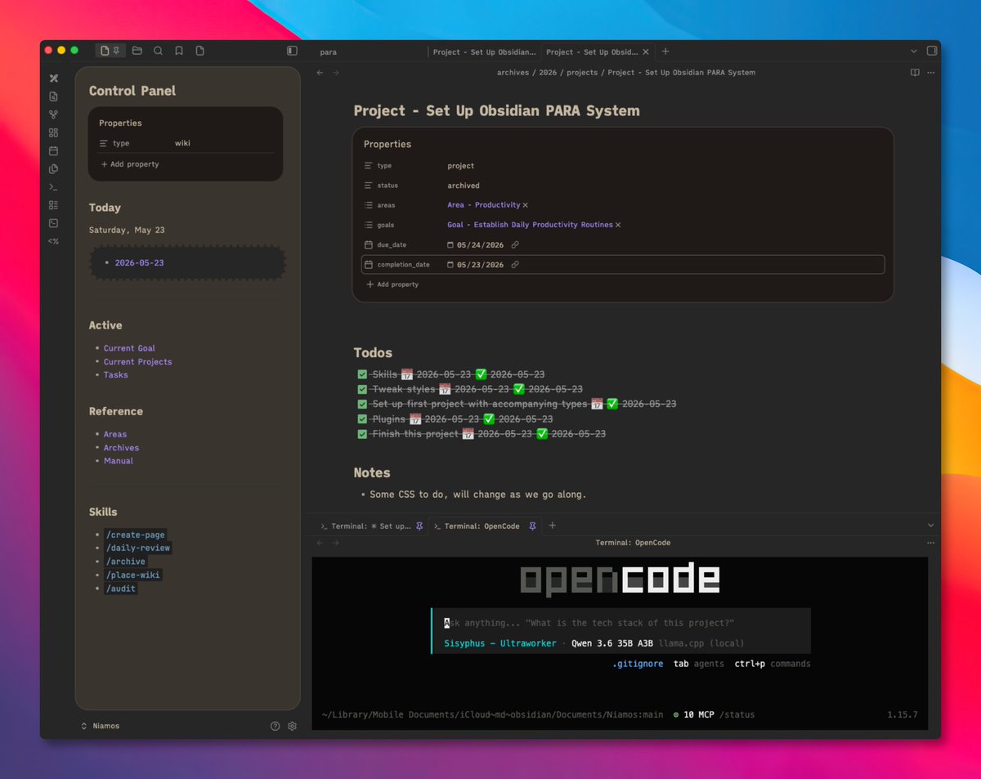Click 'projects' in the breadcrumb path
Image resolution: width=981 pixels, height=779 pixels.
tap(582, 73)
